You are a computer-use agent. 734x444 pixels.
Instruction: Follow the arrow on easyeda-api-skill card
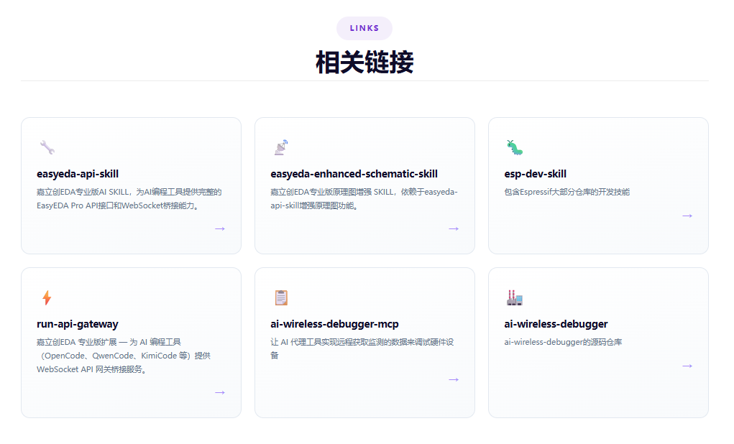[220, 228]
